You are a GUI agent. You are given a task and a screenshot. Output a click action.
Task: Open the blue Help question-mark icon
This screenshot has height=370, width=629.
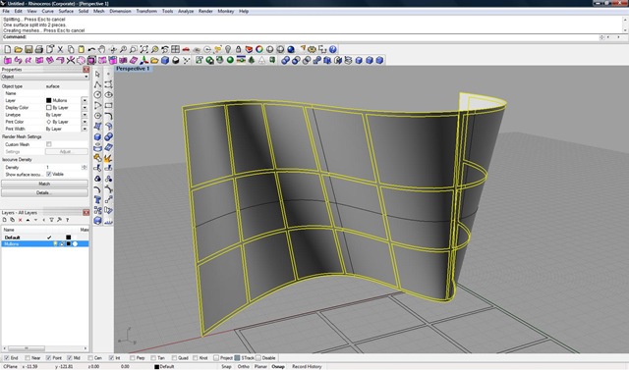point(332,49)
